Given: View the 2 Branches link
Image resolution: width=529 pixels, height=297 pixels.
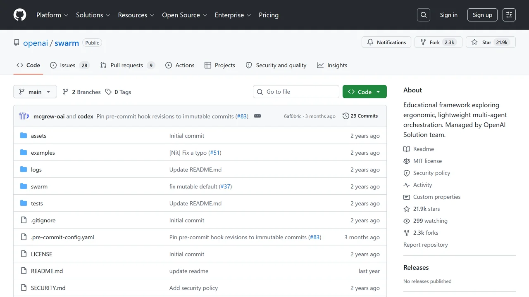Looking at the screenshot, I should coord(82,92).
